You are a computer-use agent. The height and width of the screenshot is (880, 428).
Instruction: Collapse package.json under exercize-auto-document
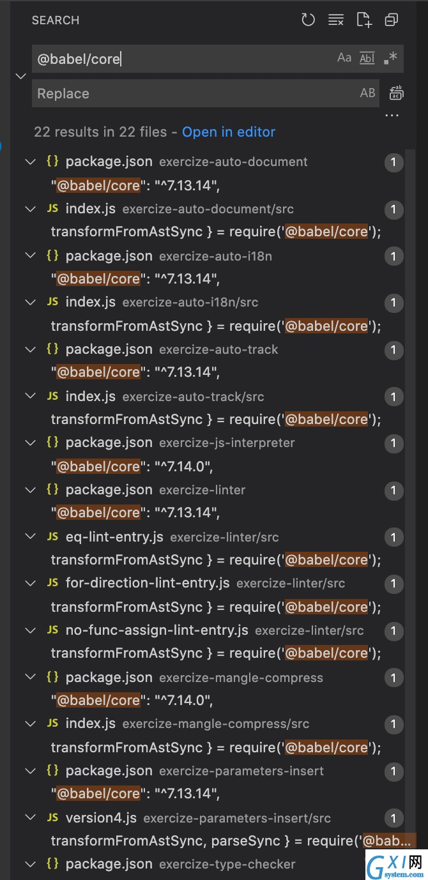pos(30,162)
